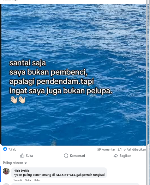150x185 pixels.
Task: Click the Komentari speech bubble icon
Action: pyautogui.click(x=66, y=155)
